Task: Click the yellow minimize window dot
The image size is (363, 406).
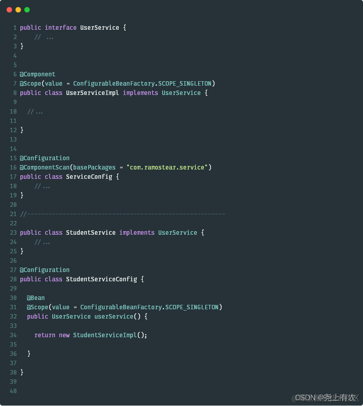Action: [x=18, y=10]
